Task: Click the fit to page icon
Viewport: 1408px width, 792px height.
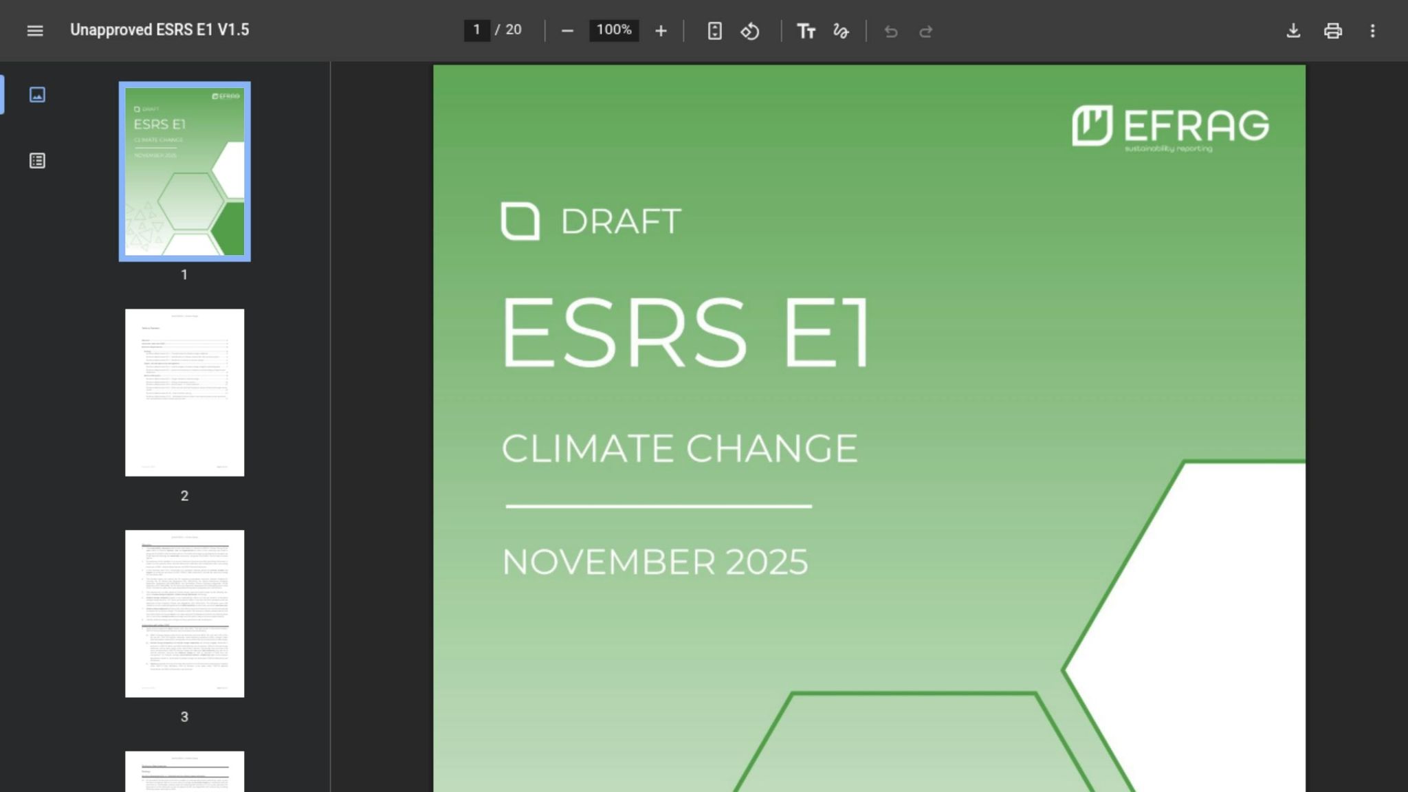Action: coord(715,31)
